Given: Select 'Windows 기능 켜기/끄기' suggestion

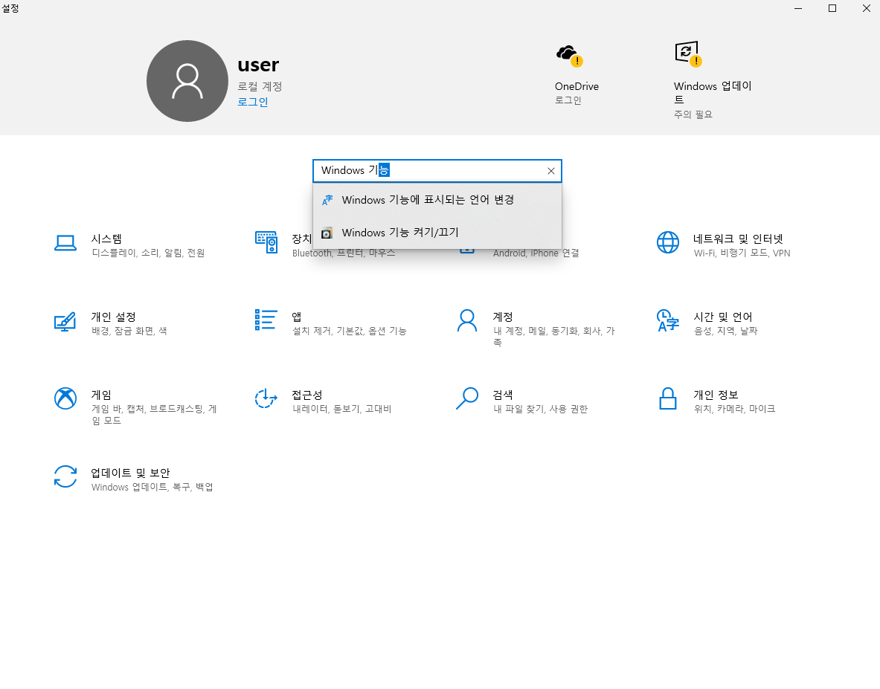Looking at the screenshot, I should (x=437, y=233).
